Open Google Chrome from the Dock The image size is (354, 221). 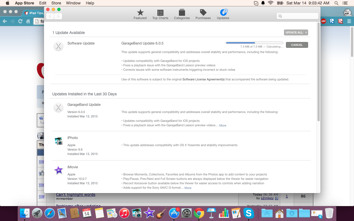199,213
